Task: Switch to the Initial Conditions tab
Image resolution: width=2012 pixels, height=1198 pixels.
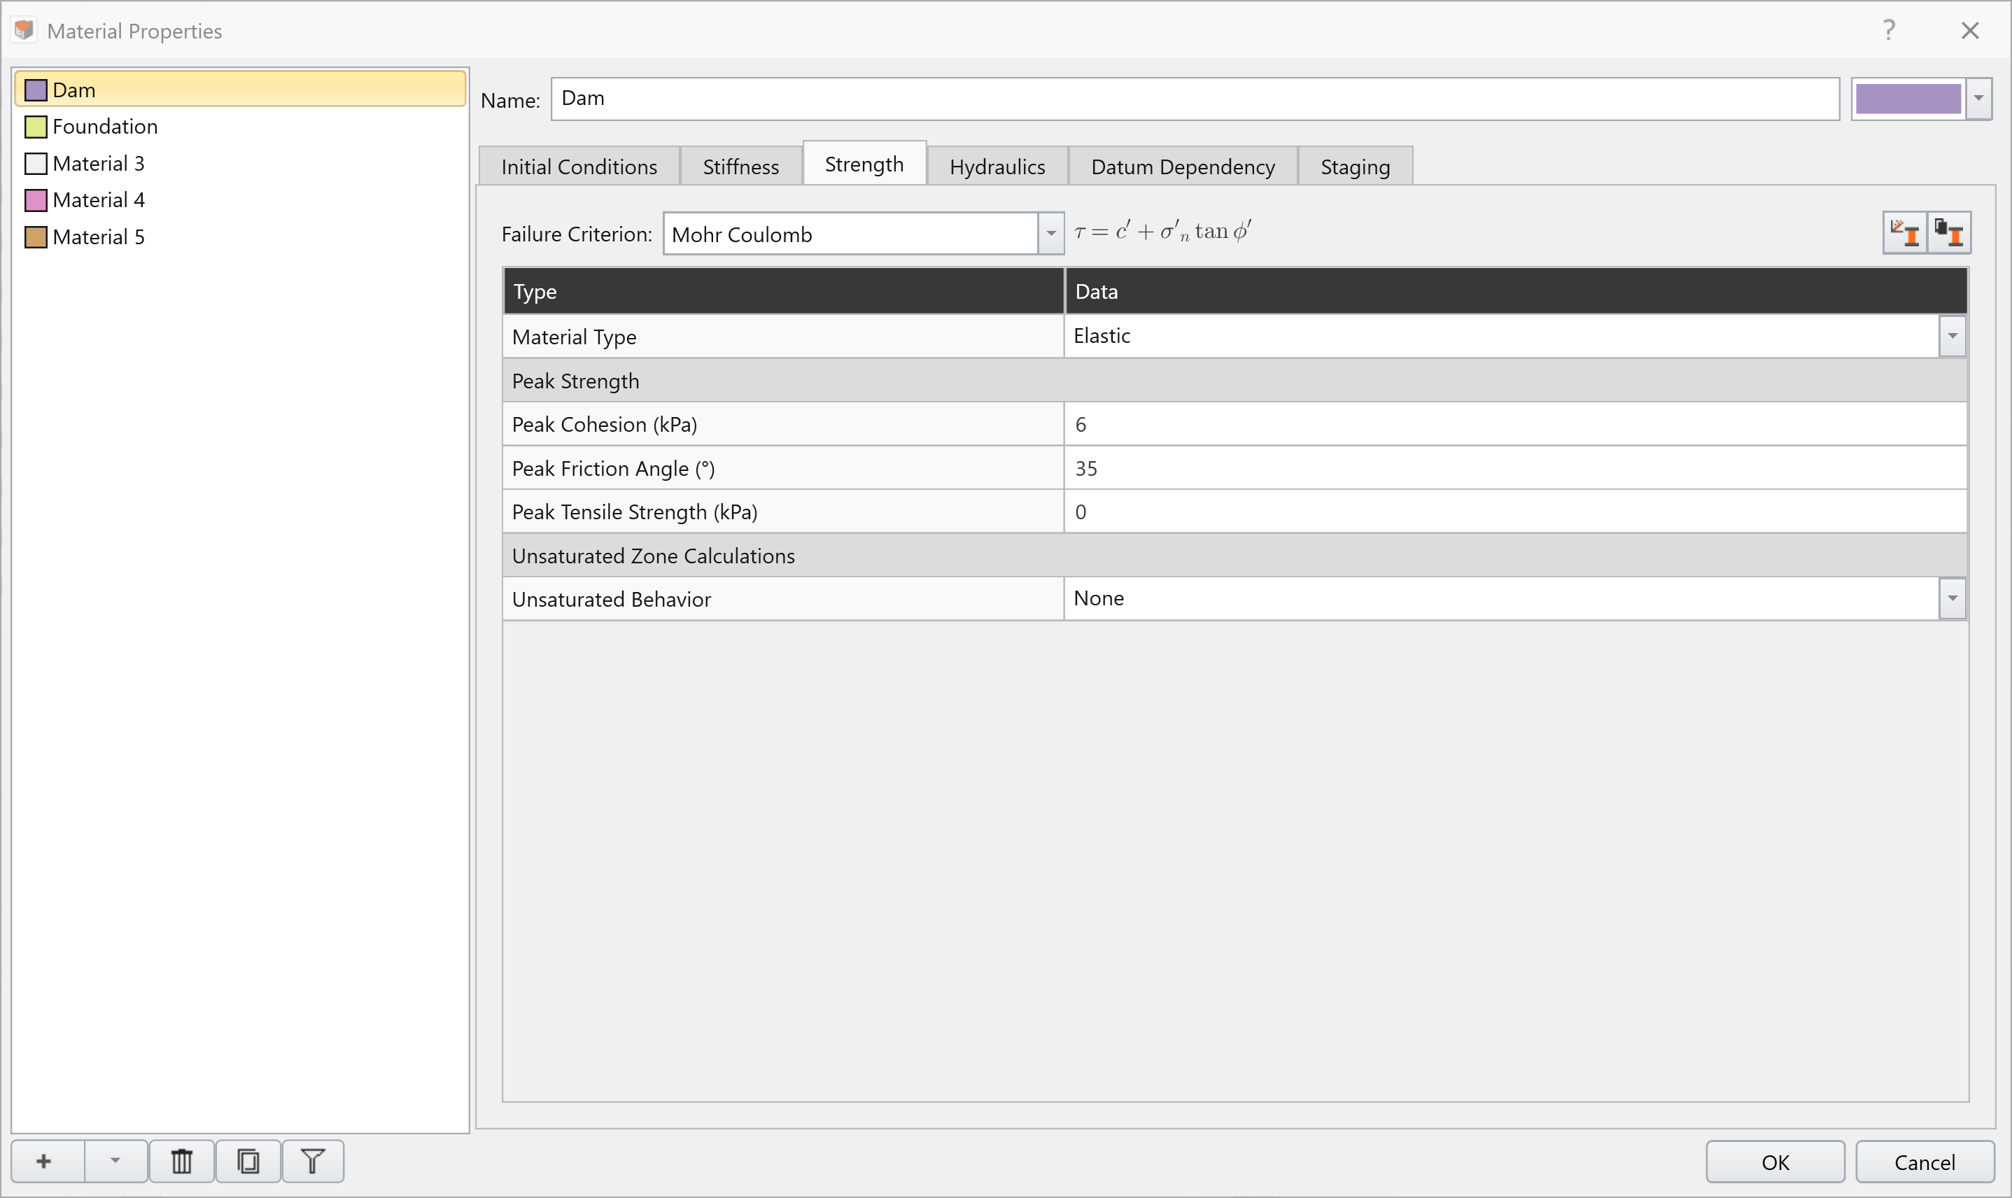Action: click(579, 167)
